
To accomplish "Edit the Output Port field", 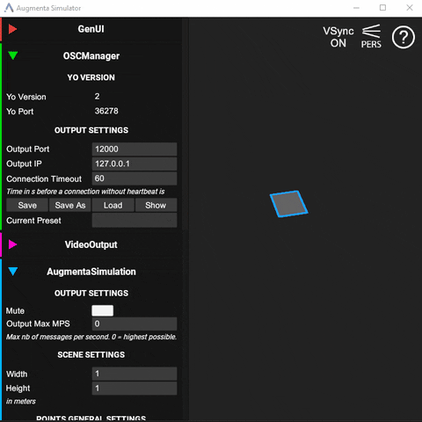I will [135, 149].
